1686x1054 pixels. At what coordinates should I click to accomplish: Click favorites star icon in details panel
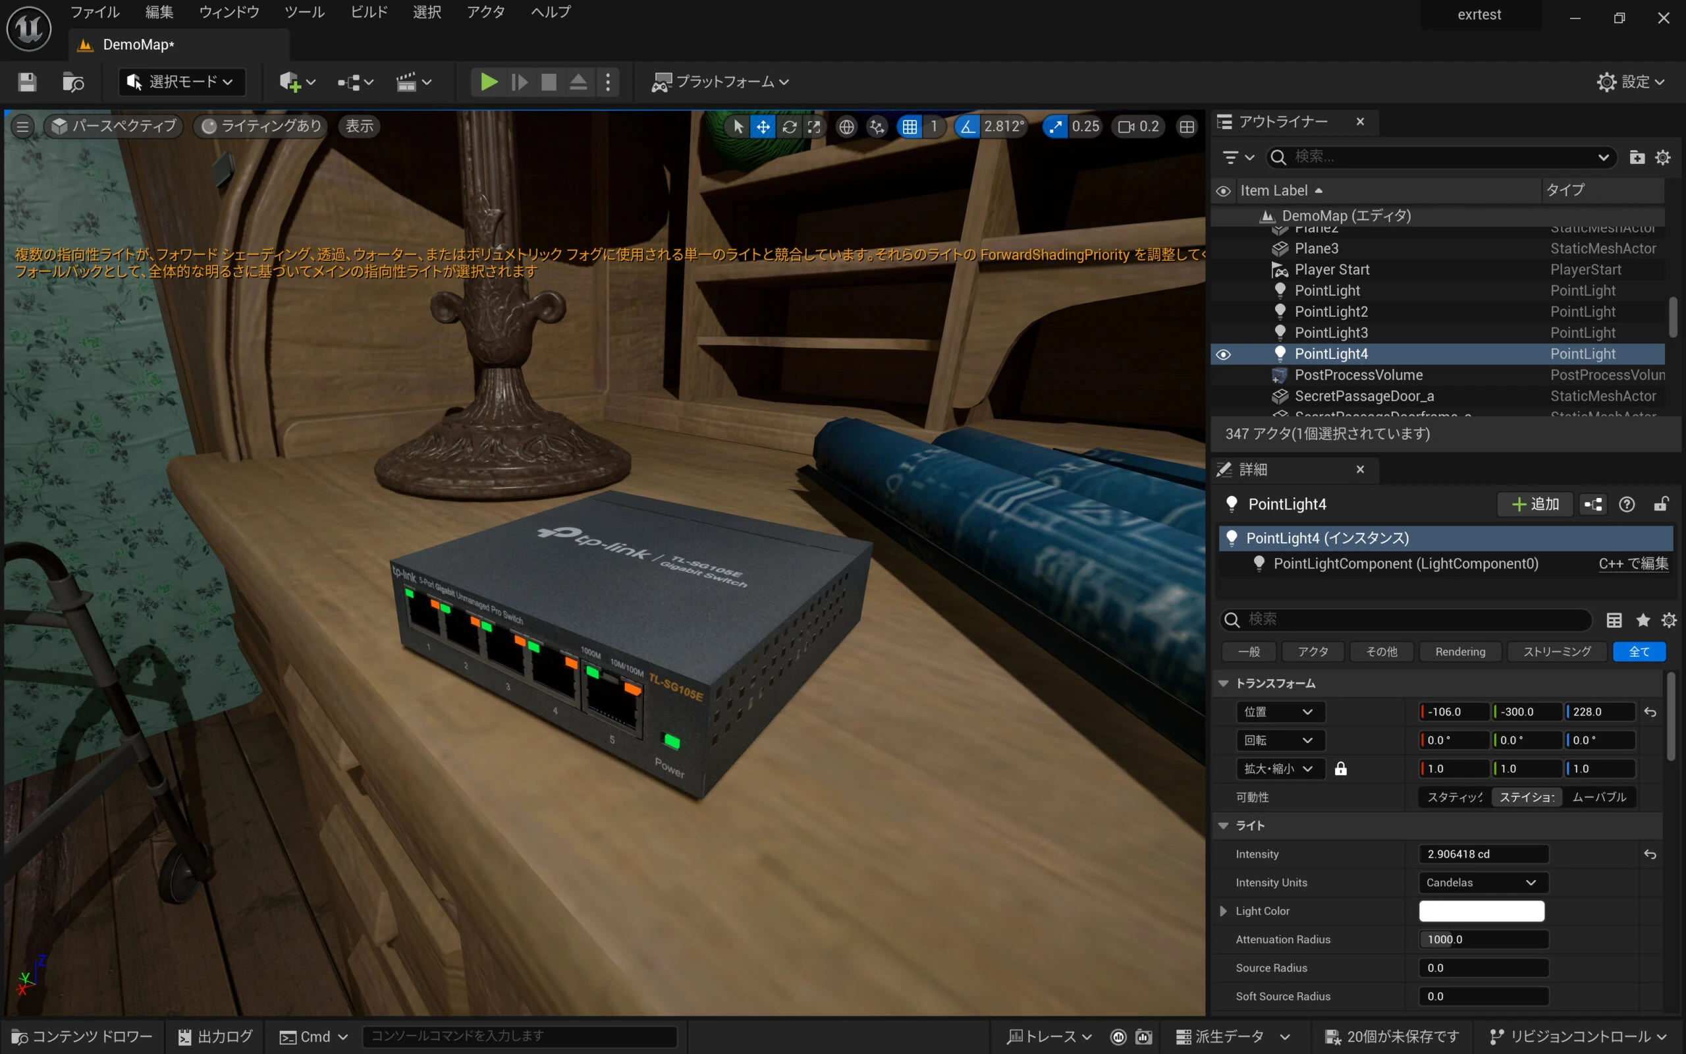pos(1643,620)
